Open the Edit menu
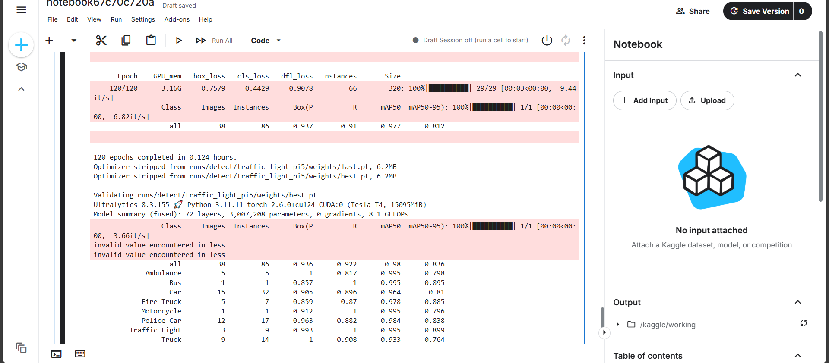The image size is (829, 363). click(x=73, y=19)
